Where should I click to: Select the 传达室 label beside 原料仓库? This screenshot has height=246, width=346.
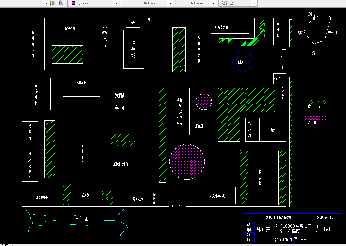(x=154, y=199)
